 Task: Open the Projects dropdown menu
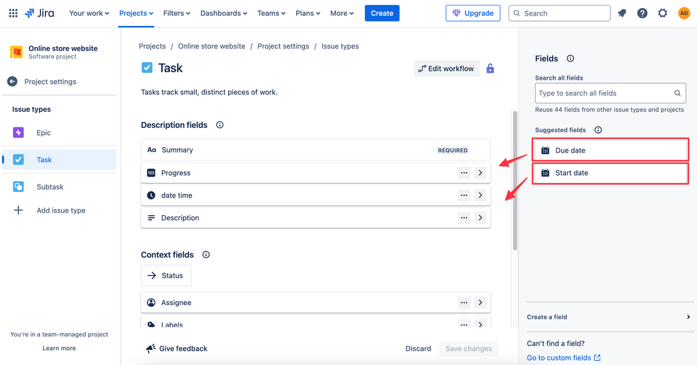coord(136,13)
